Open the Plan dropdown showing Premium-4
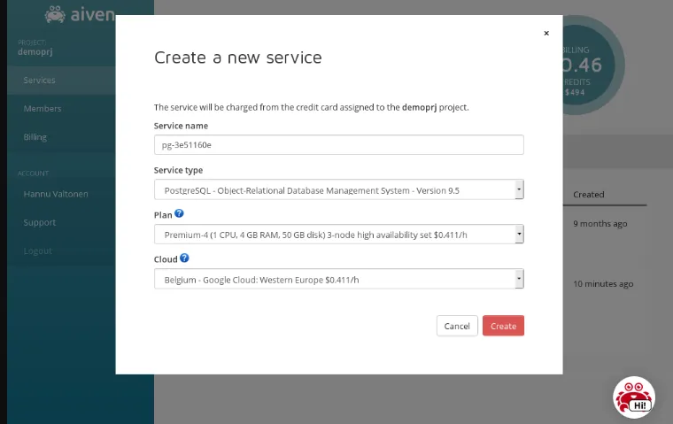 tap(338, 235)
